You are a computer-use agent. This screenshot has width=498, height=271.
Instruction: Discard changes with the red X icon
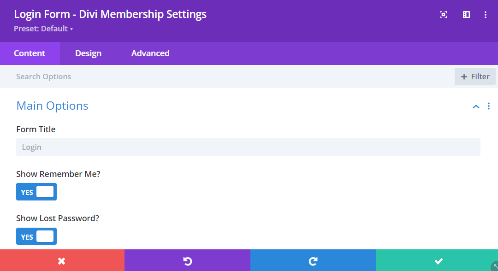[62, 260]
